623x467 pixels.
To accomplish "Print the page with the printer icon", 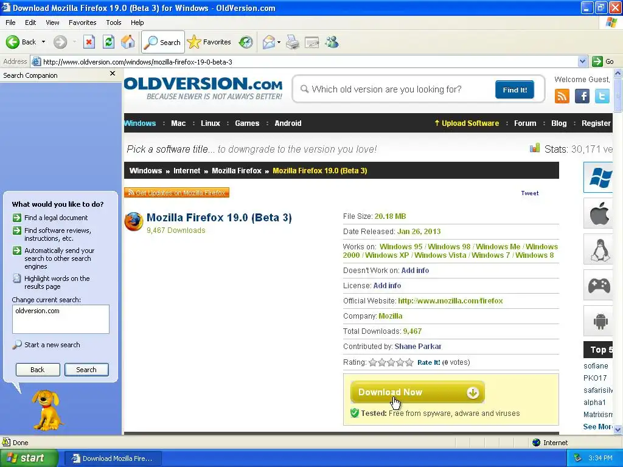I will point(293,42).
